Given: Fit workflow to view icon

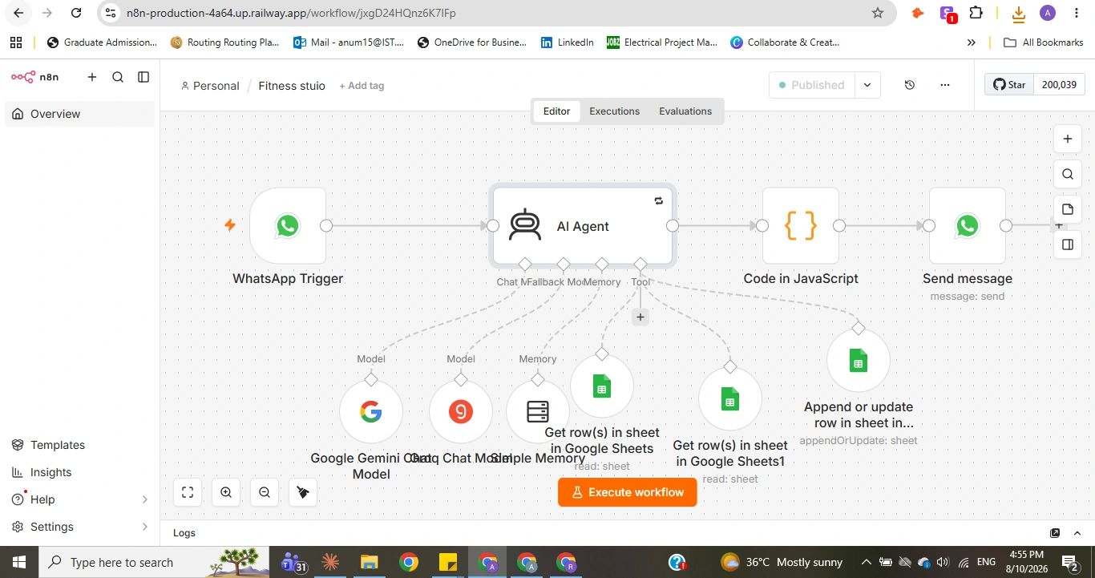Looking at the screenshot, I should [188, 492].
